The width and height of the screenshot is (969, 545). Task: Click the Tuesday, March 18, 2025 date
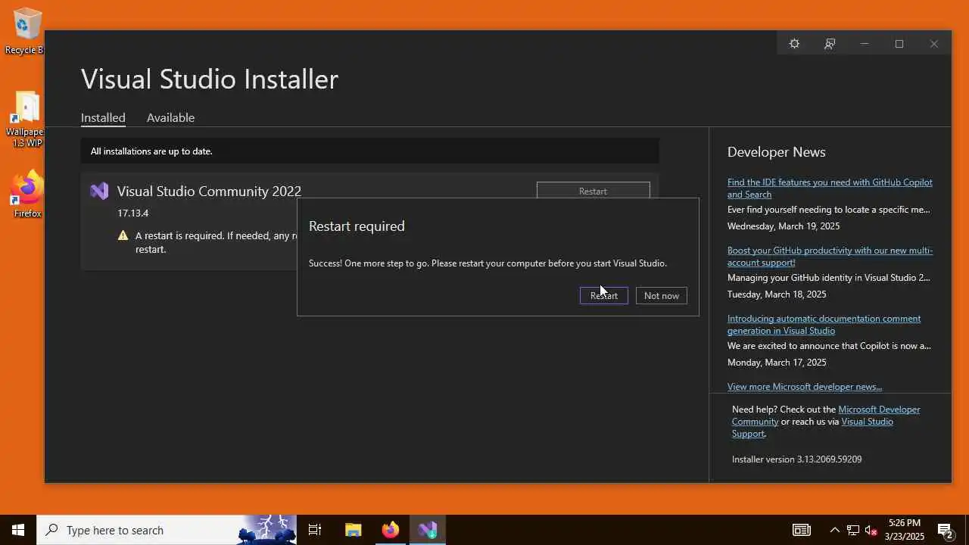click(x=777, y=294)
